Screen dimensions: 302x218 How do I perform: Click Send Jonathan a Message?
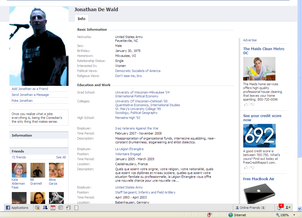click(x=30, y=95)
